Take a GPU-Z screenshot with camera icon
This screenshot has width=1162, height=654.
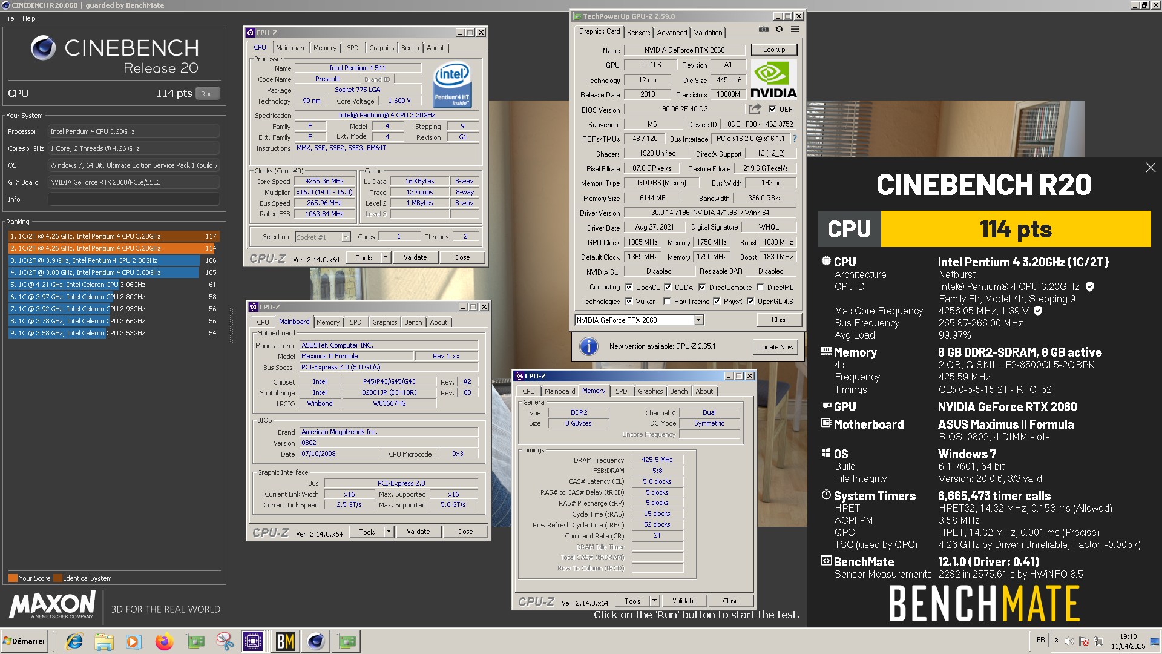pyautogui.click(x=764, y=30)
